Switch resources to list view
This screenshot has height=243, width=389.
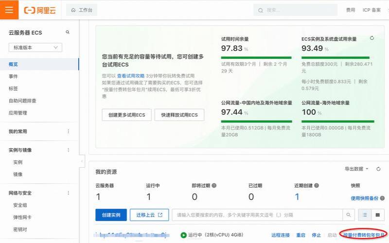click(364, 215)
